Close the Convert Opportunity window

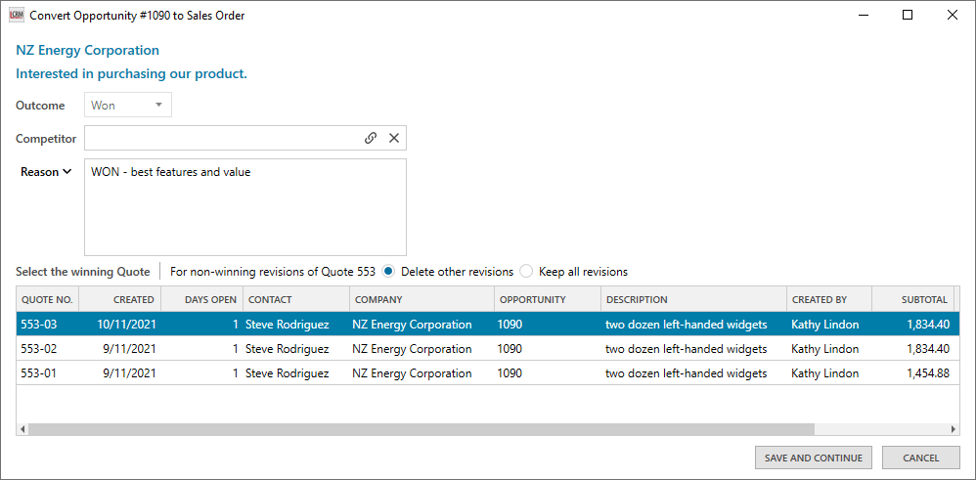pyautogui.click(x=953, y=16)
